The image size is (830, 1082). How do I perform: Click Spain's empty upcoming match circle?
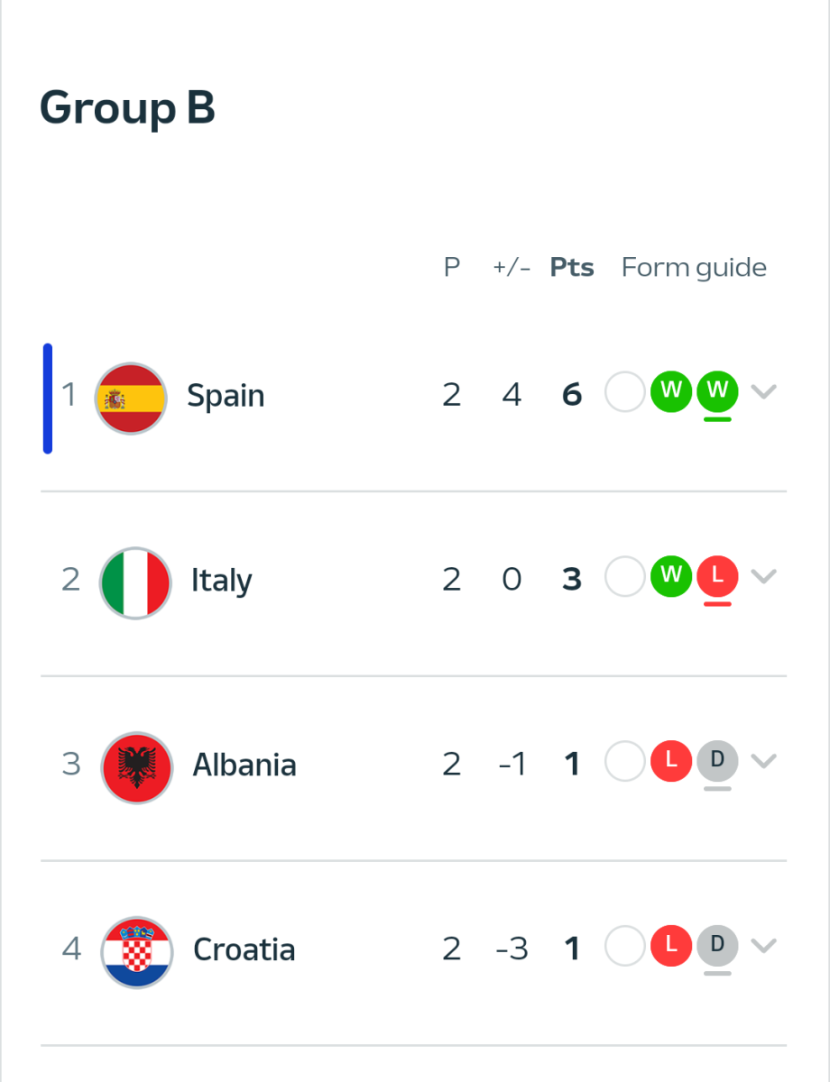click(624, 393)
